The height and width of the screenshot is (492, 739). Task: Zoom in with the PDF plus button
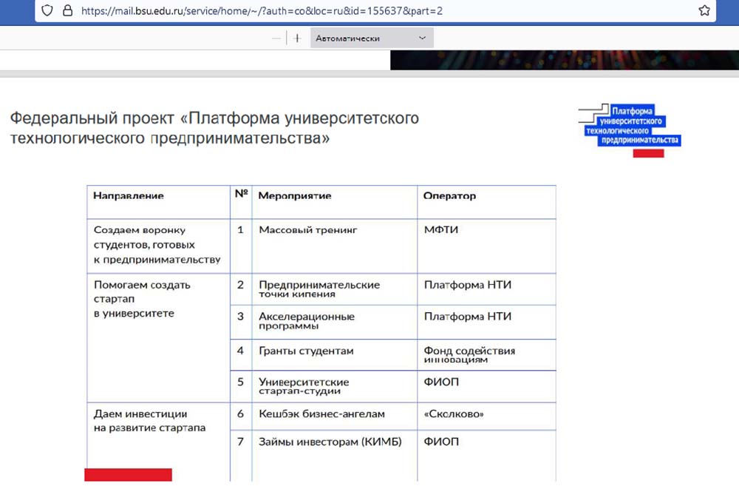click(x=297, y=38)
